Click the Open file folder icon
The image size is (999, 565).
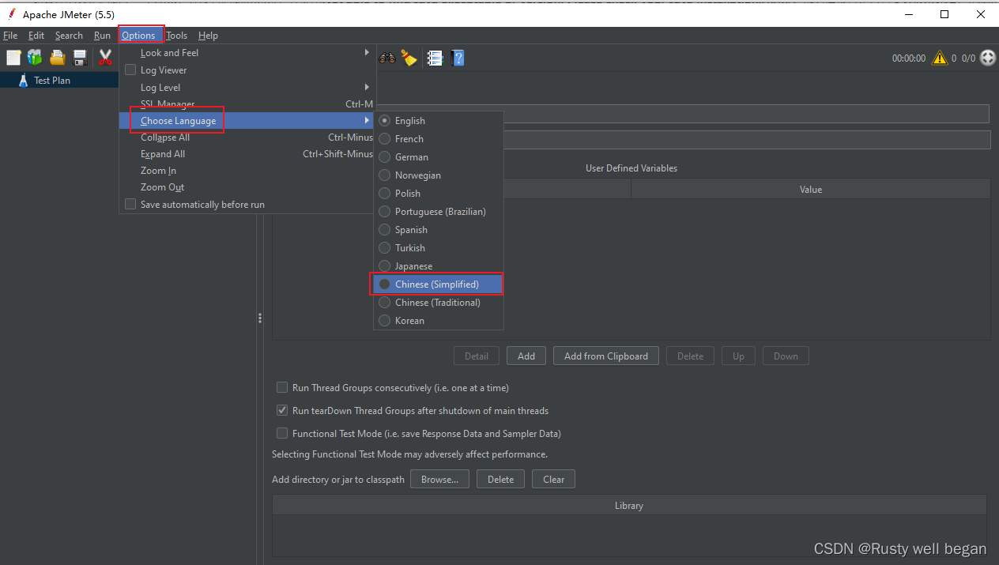tap(58, 58)
